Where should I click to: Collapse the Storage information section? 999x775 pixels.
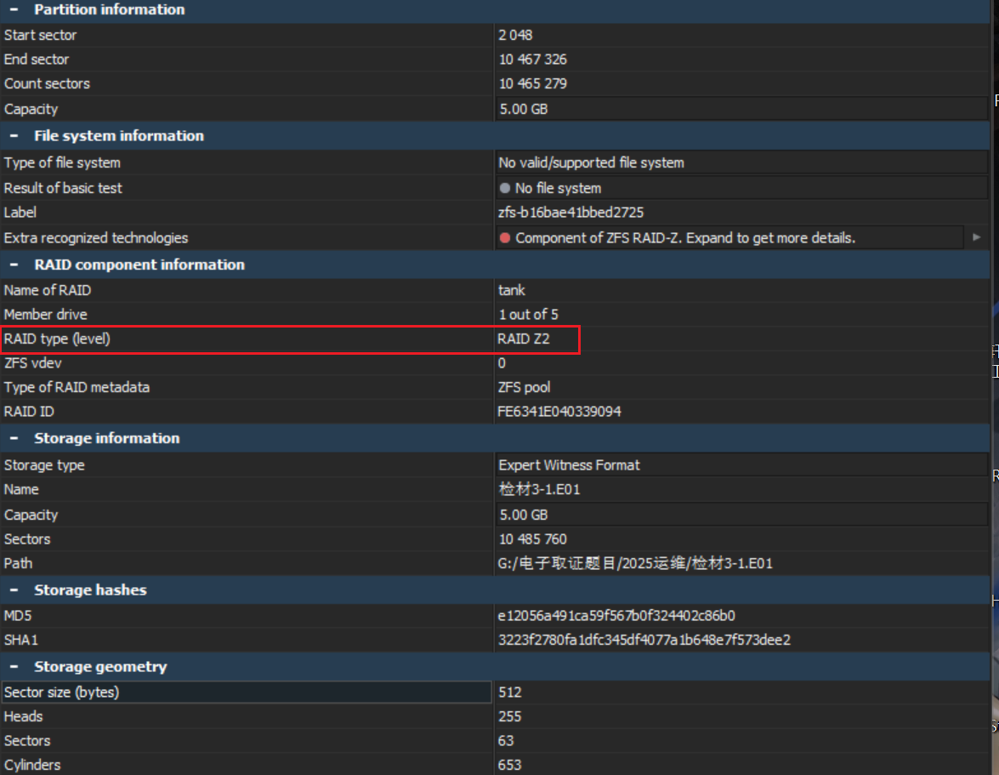click(x=14, y=438)
